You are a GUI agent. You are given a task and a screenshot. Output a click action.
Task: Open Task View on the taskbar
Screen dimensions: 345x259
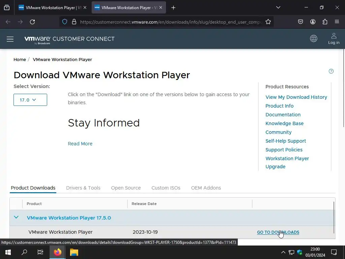[x=40, y=252]
